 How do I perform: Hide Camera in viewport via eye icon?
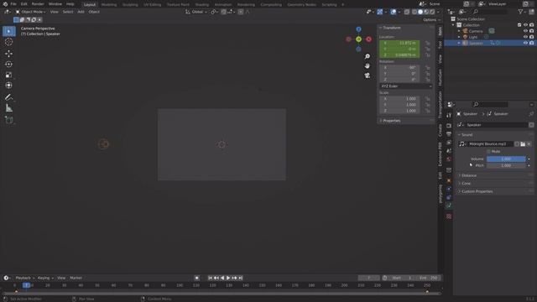[x=525, y=31]
